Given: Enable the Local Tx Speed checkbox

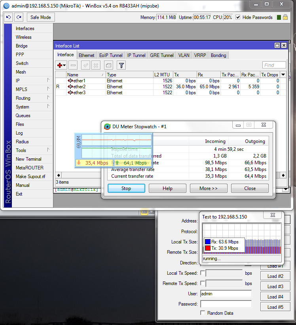Looking at the screenshot, I should (x=203, y=273).
